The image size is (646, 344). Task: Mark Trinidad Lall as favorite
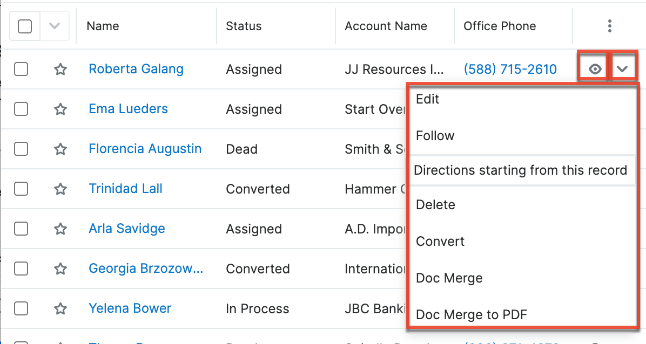pyautogui.click(x=60, y=189)
